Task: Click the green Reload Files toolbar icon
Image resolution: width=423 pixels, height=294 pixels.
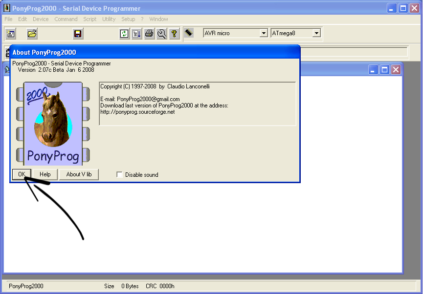Action: click(124, 34)
